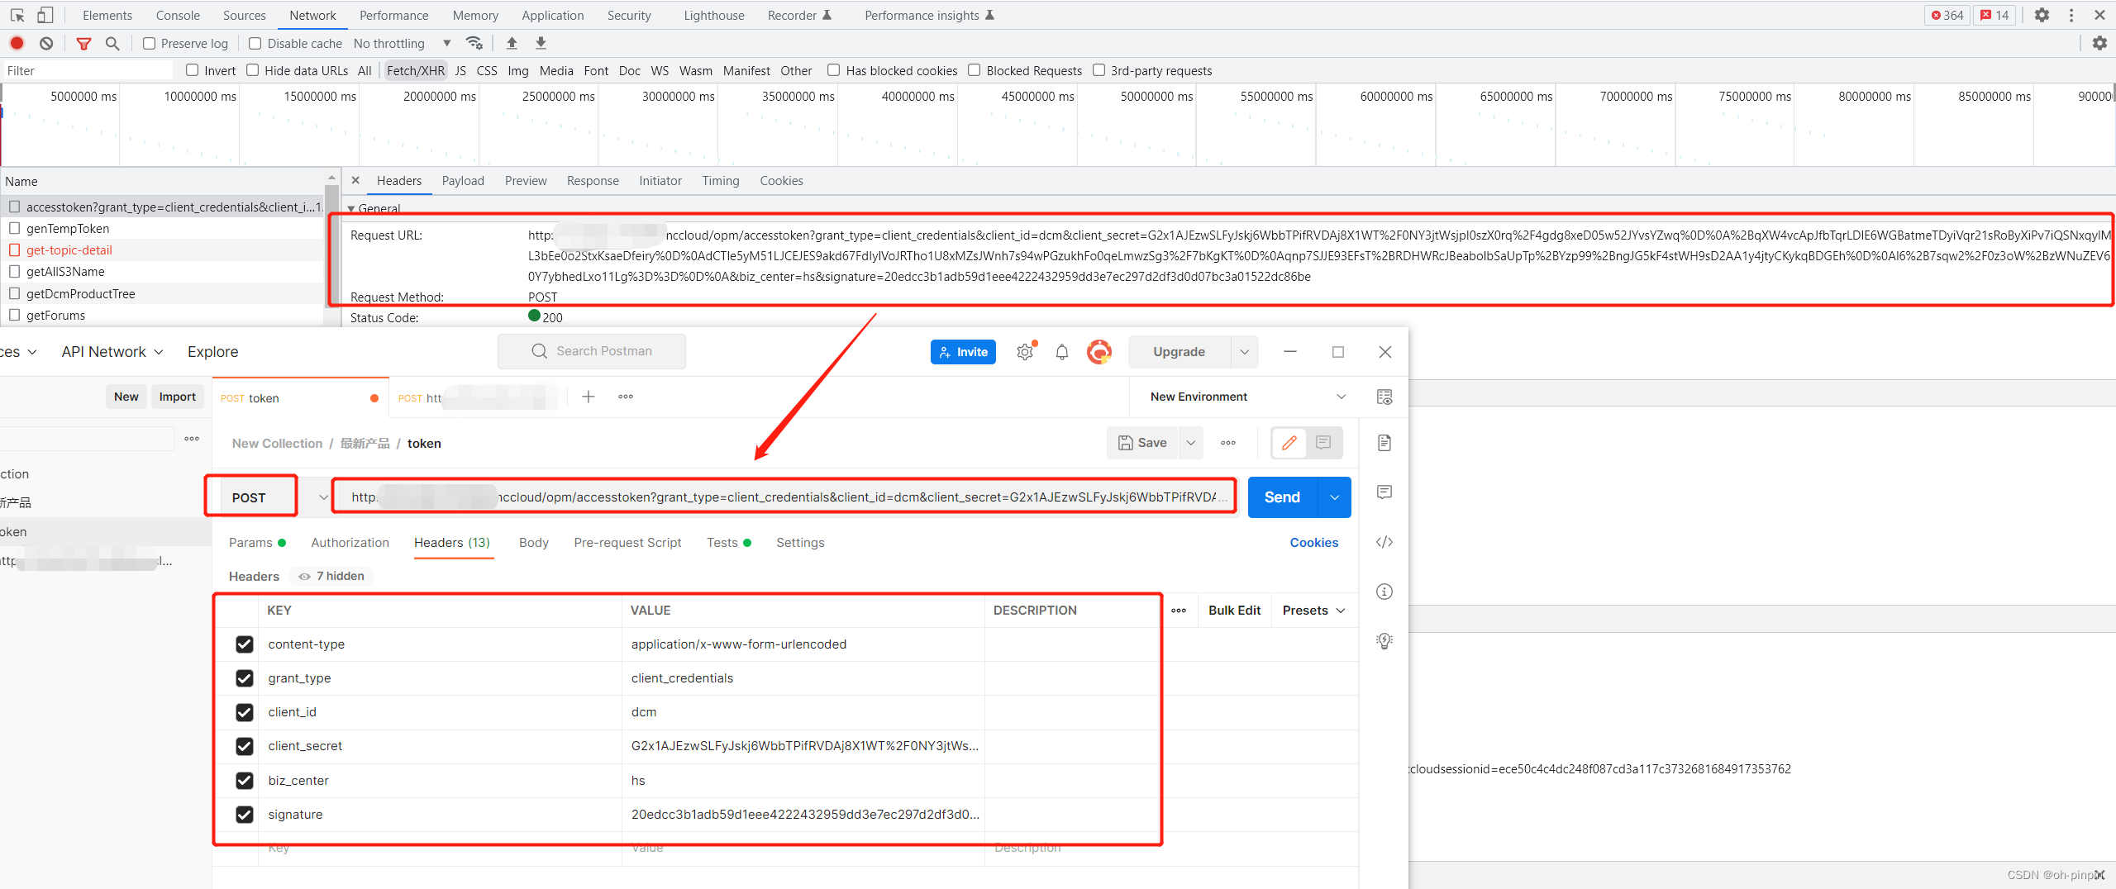This screenshot has height=889, width=2116.
Task: Open Save options dropdown arrow
Action: pos(1191,443)
